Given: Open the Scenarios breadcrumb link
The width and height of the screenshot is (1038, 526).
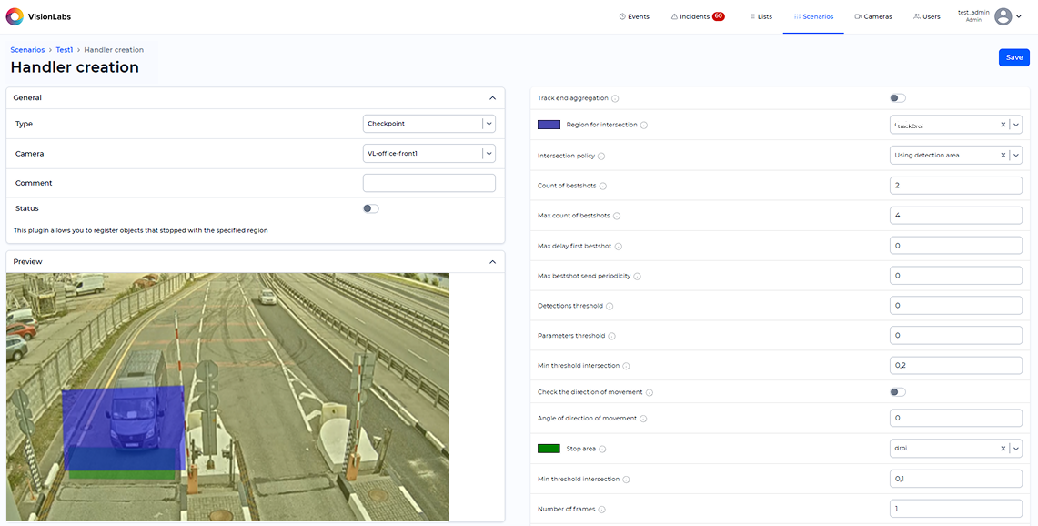Looking at the screenshot, I should coord(27,50).
